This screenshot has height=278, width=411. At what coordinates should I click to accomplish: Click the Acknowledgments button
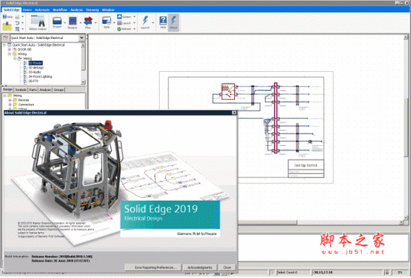pyautogui.click(x=200, y=268)
